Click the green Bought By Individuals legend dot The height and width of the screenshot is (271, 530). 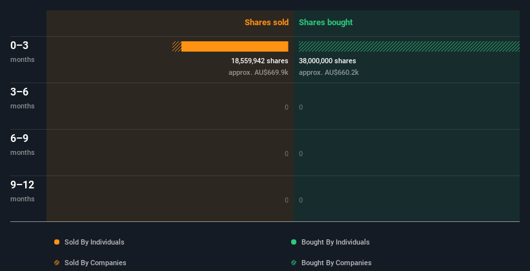point(294,242)
